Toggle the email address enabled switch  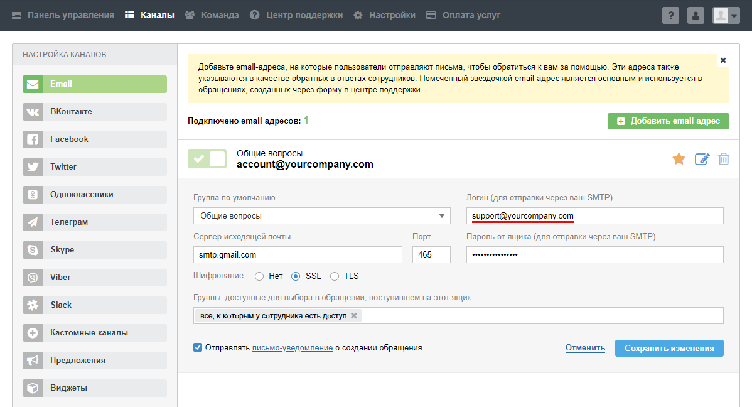(x=207, y=159)
